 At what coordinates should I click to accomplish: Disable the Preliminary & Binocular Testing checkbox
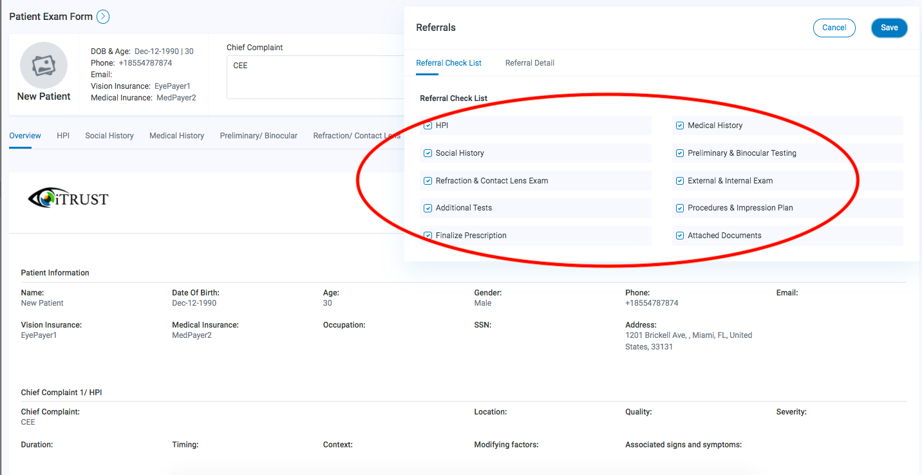click(679, 153)
